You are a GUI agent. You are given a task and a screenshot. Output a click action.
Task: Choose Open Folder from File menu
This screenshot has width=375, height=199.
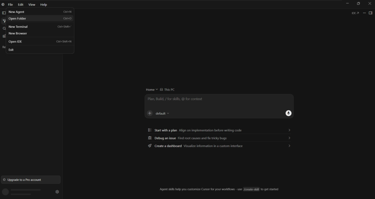pyautogui.click(x=40, y=18)
